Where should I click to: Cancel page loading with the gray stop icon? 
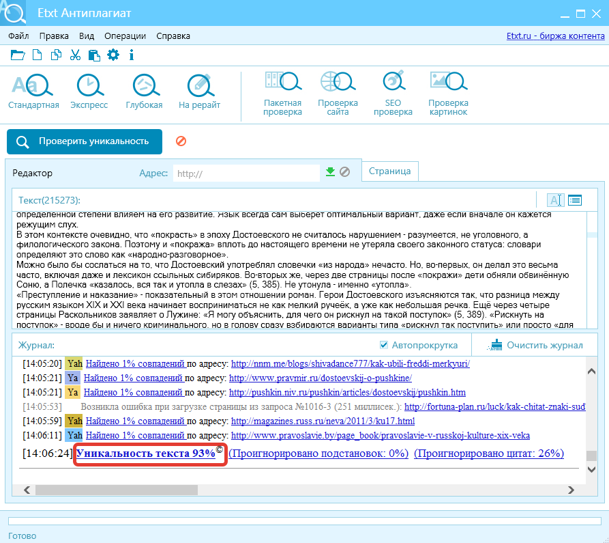[x=344, y=171]
